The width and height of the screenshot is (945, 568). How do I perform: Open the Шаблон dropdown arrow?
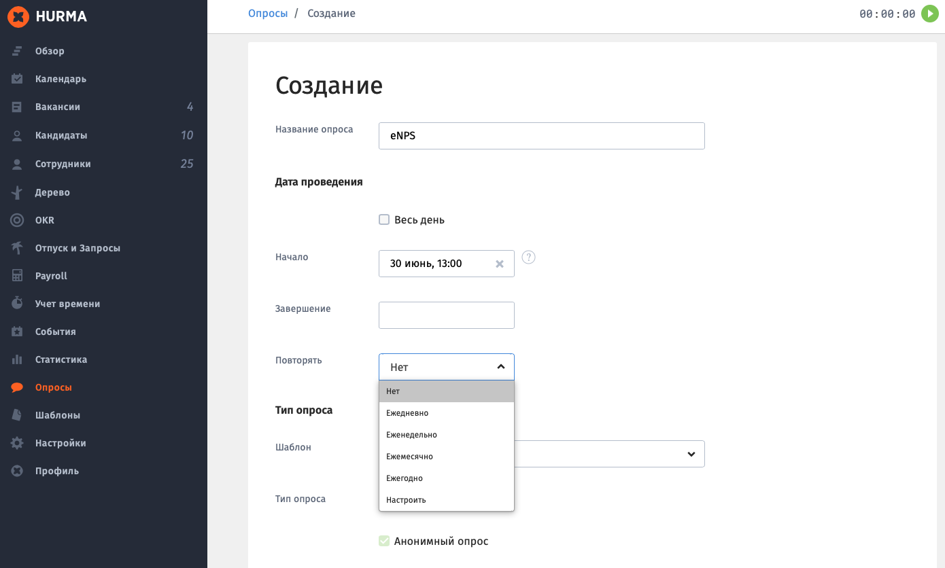pos(691,454)
